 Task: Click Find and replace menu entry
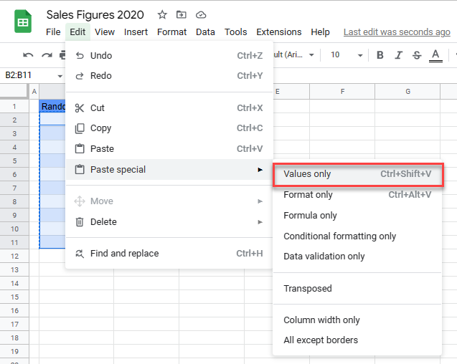[124, 254]
